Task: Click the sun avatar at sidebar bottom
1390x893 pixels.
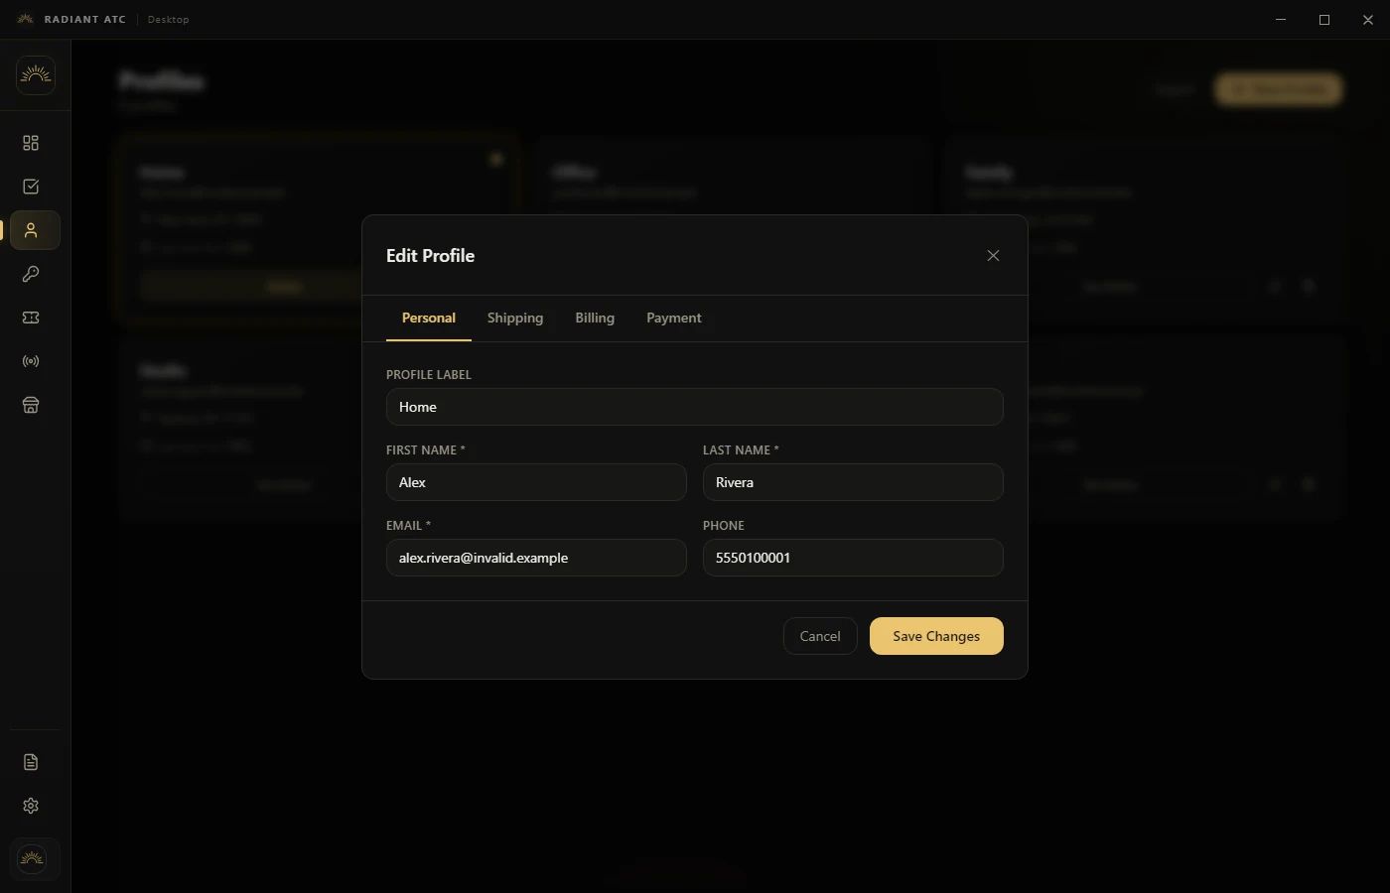Action: point(33,858)
